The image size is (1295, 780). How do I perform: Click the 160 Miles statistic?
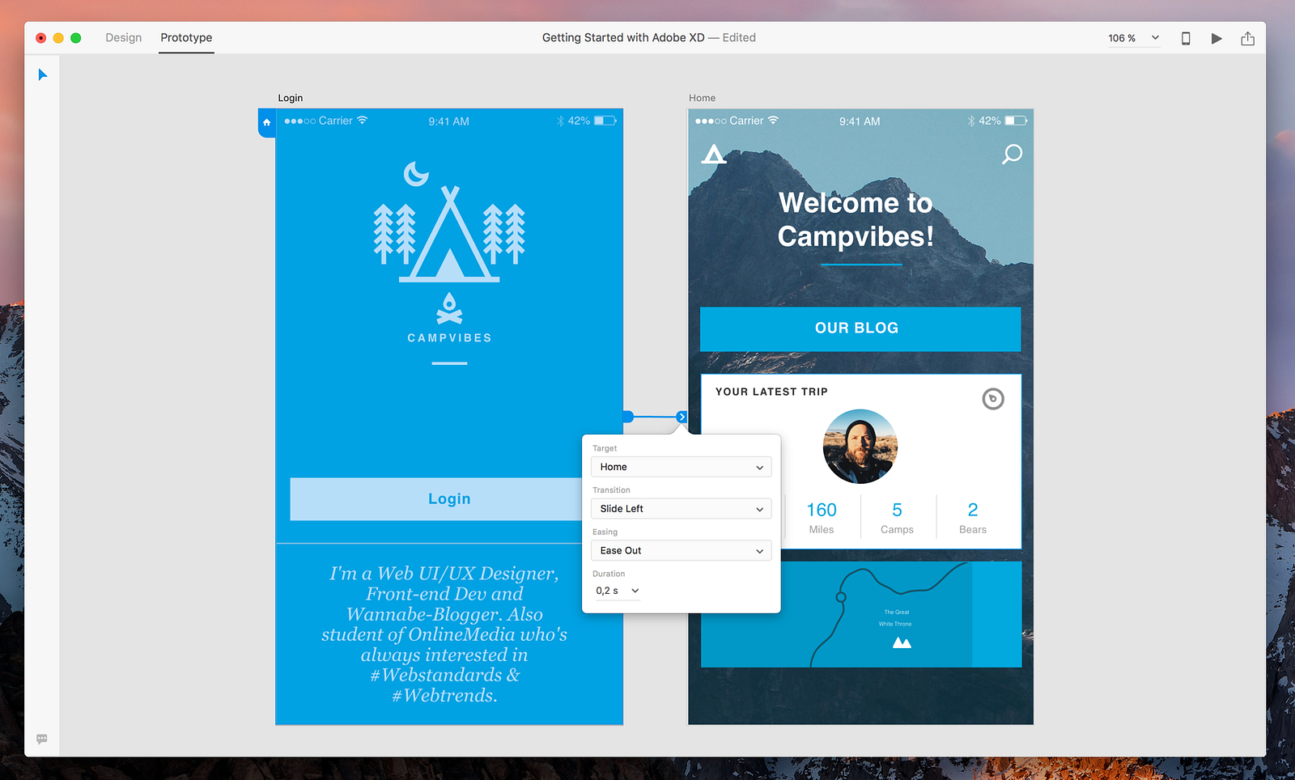click(822, 518)
